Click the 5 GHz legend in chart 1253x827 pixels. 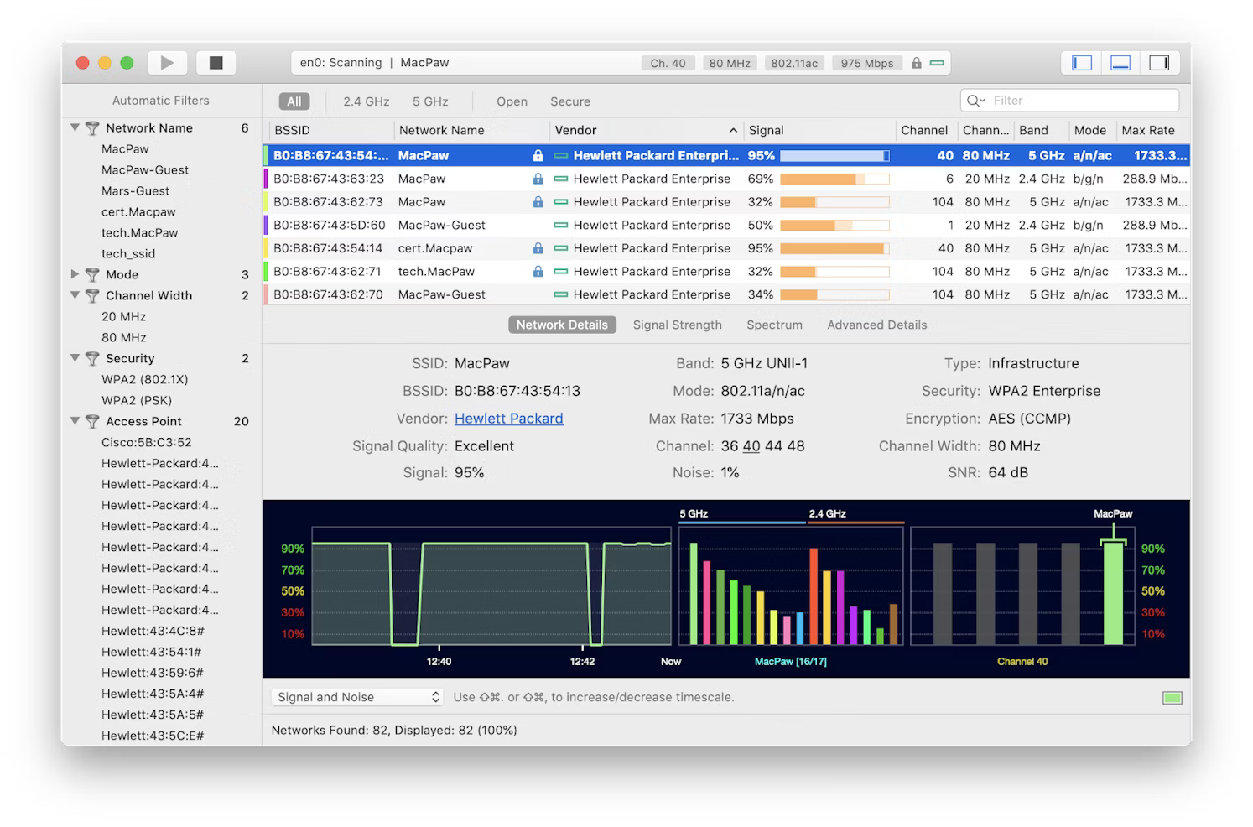[x=694, y=514]
